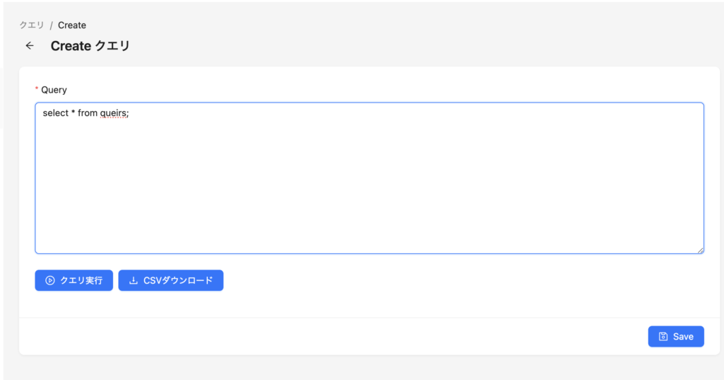
Task: Run the query with クエリ実行
Action: pos(74,281)
